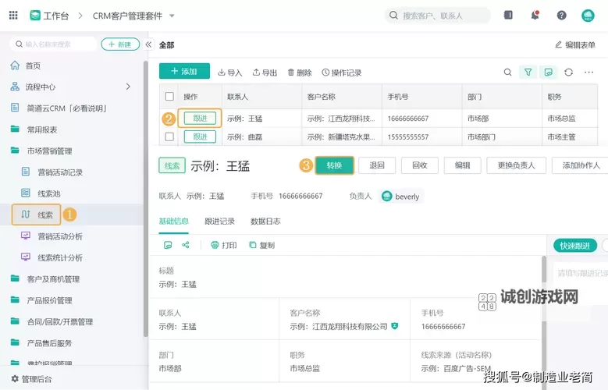Click the 回收 recycle button

pos(420,165)
